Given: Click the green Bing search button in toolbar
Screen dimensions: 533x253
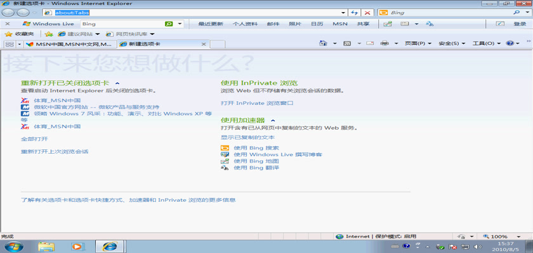Looking at the screenshot, I should tap(169, 24).
